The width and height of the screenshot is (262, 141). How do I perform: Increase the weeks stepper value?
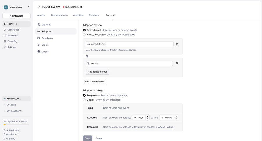pos(176,117)
